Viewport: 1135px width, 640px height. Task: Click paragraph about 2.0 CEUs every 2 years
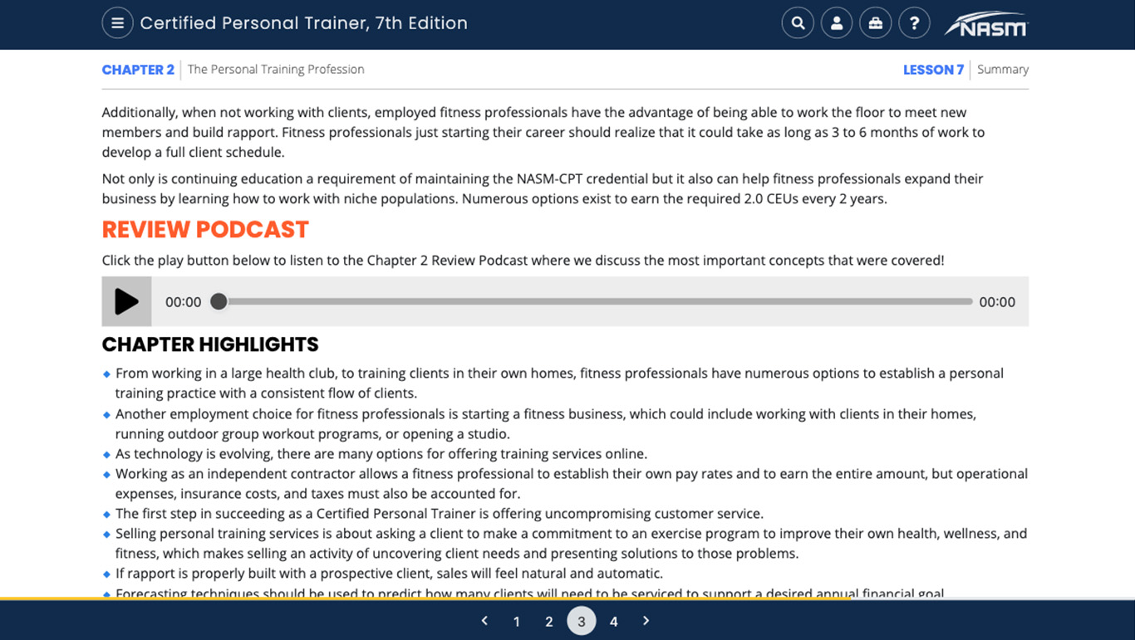coord(543,188)
